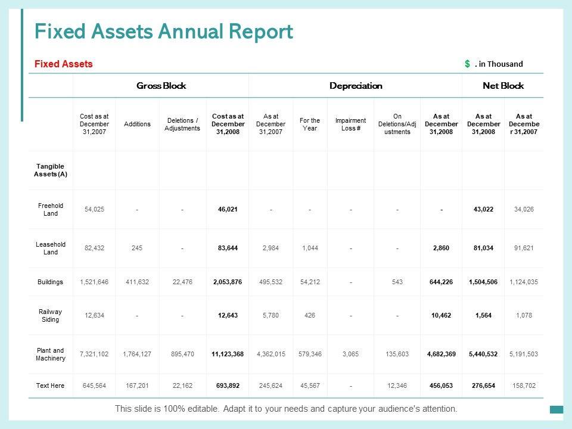Click the Text Here placeholder row label
The height and width of the screenshot is (429, 572).
[x=51, y=386]
